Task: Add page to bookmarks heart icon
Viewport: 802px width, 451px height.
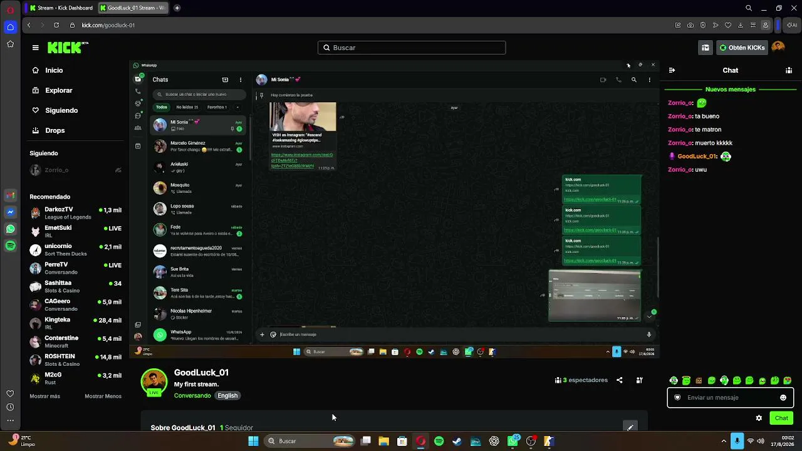Action: [728, 25]
